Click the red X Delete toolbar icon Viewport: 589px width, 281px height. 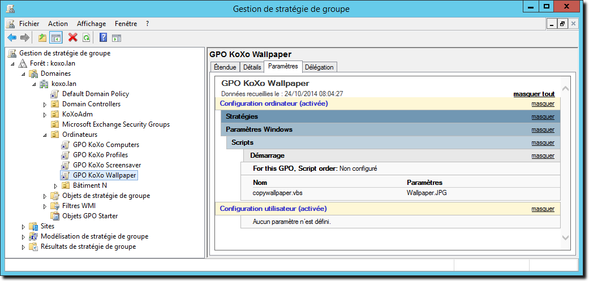pos(73,37)
